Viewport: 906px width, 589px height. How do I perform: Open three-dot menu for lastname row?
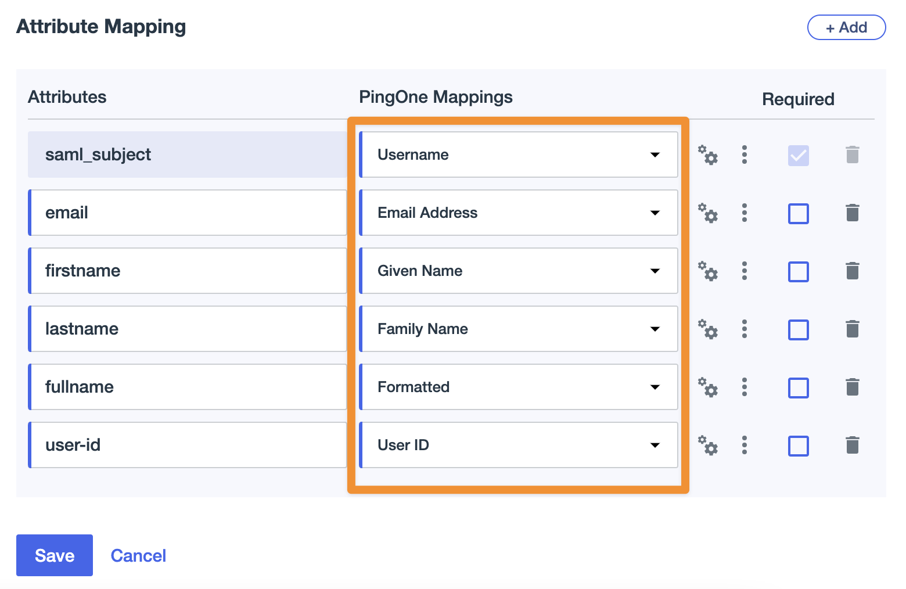(745, 329)
